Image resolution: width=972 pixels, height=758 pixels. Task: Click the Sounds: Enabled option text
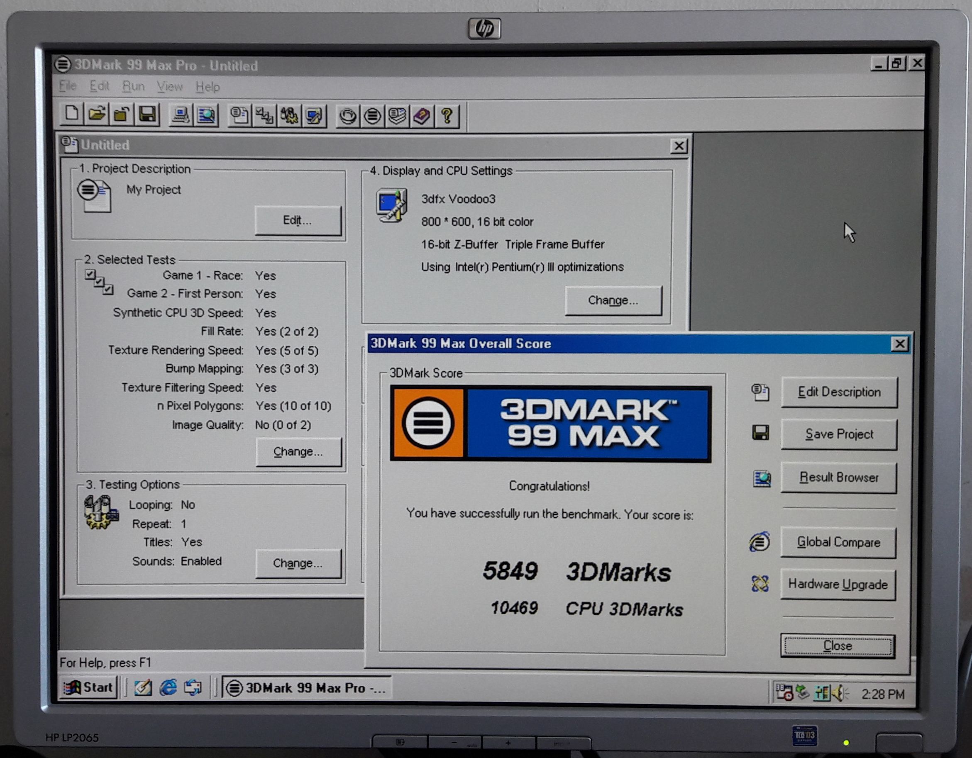177,561
